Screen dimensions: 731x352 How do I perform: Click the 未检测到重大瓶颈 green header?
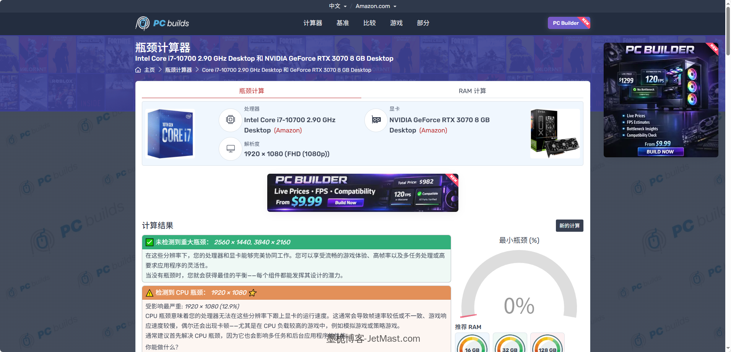(296, 242)
